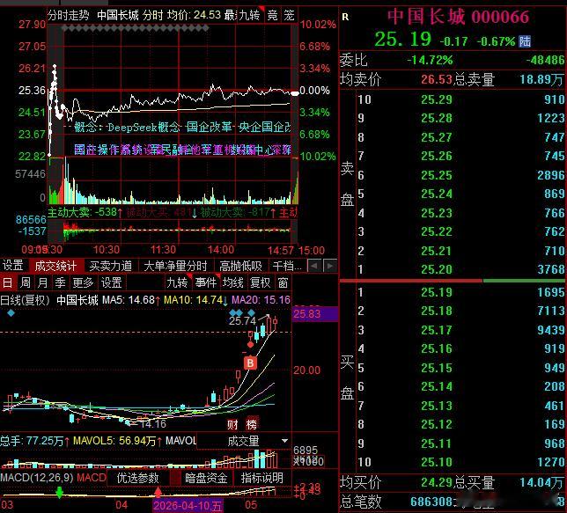Select buy level 3 price 25.17
Image resolution: width=567 pixels, height=513 pixels.
437,330
